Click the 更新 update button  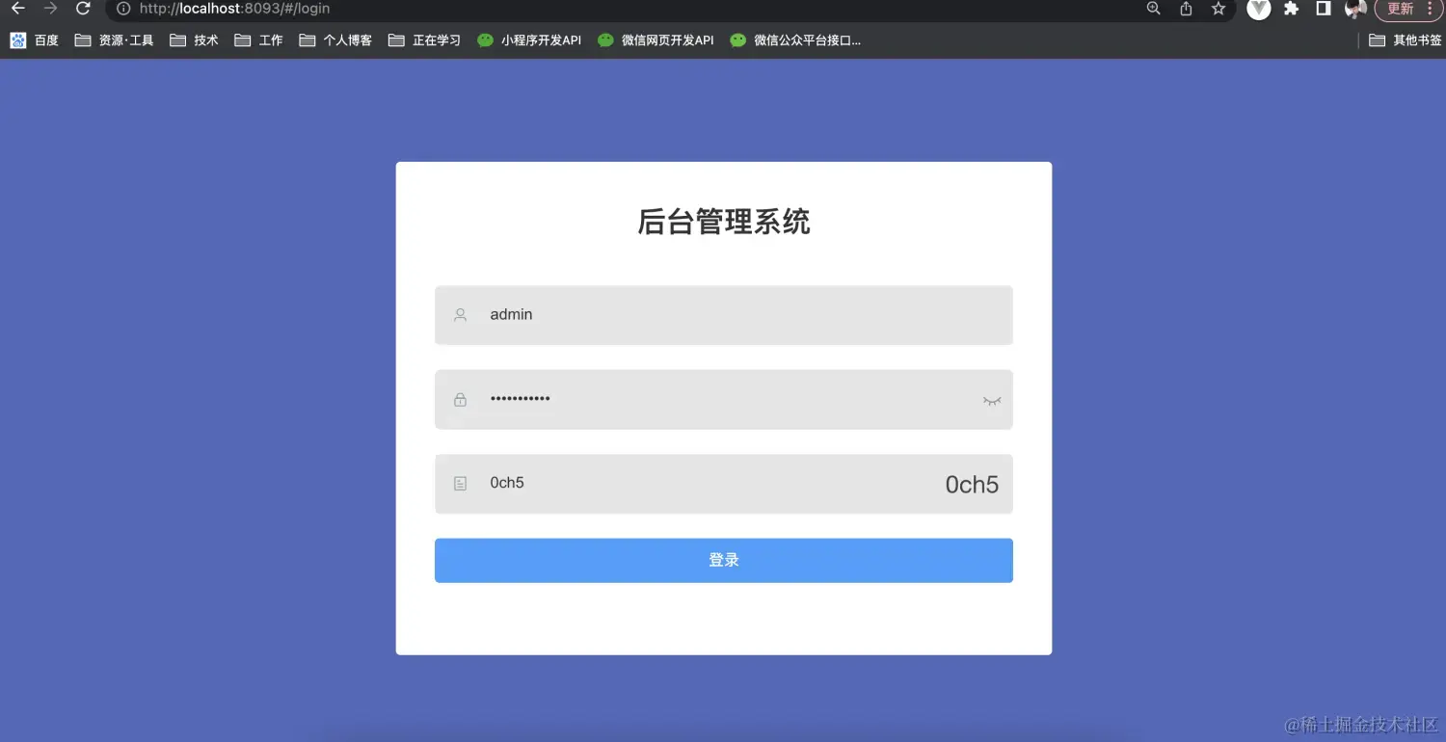1409,9
